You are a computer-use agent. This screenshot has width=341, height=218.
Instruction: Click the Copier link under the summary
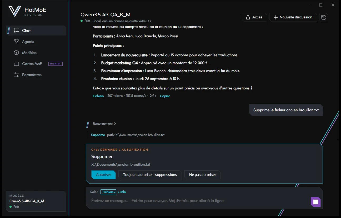tap(165, 96)
